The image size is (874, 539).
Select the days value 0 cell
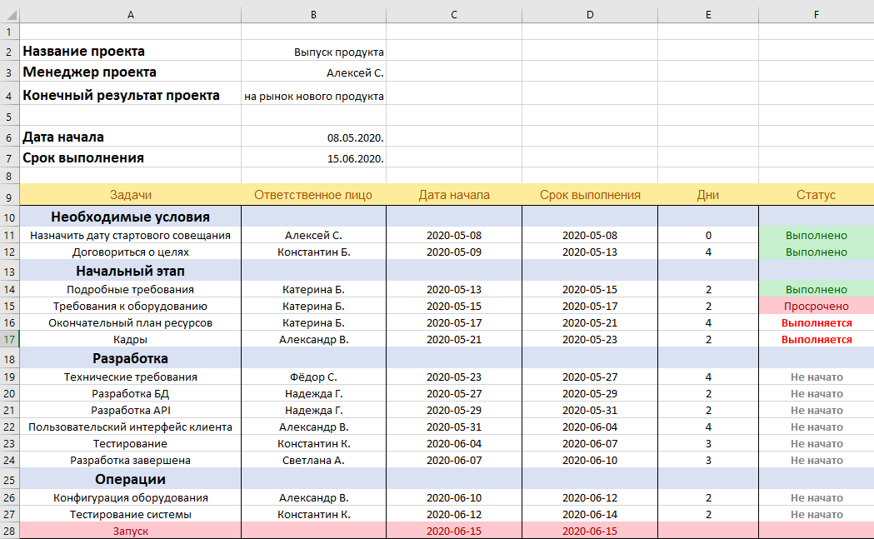pyautogui.click(x=708, y=235)
